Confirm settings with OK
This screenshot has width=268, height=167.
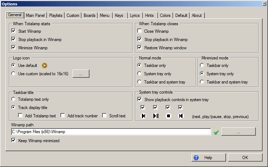[x=245, y=157]
